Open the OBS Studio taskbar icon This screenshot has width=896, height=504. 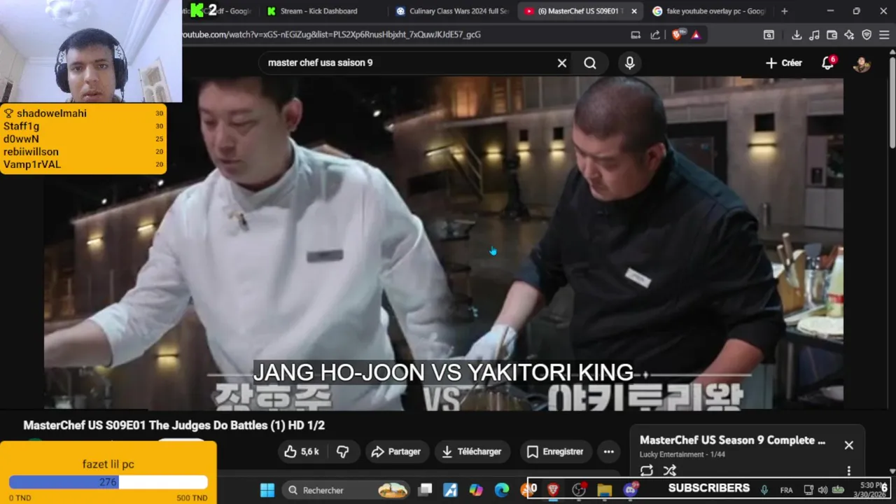pyautogui.click(x=579, y=490)
